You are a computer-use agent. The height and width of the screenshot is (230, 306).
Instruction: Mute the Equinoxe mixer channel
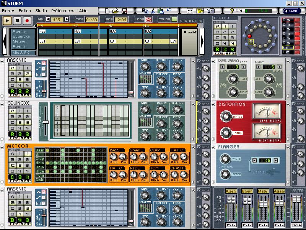click(x=247, y=225)
